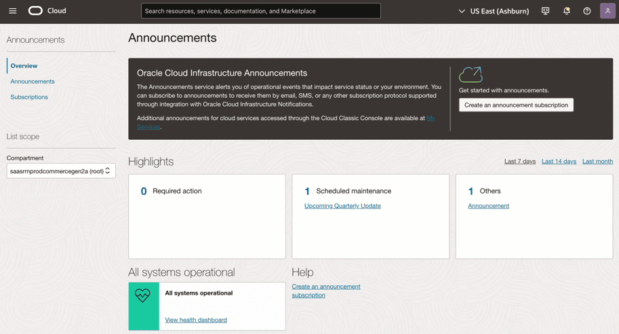Click the All systems operational status text
The width and height of the screenshot is (619, 334).
199,293
